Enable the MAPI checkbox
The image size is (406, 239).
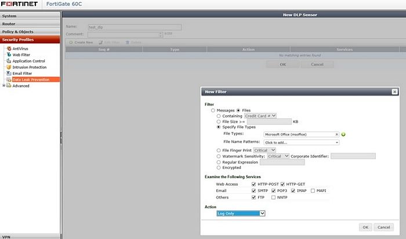(313, 191)
